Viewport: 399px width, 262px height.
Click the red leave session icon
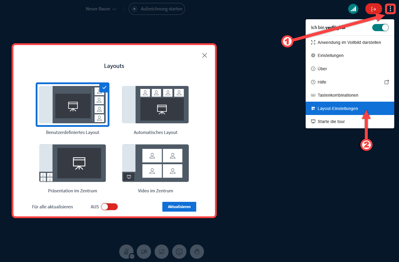click(373, 9)
